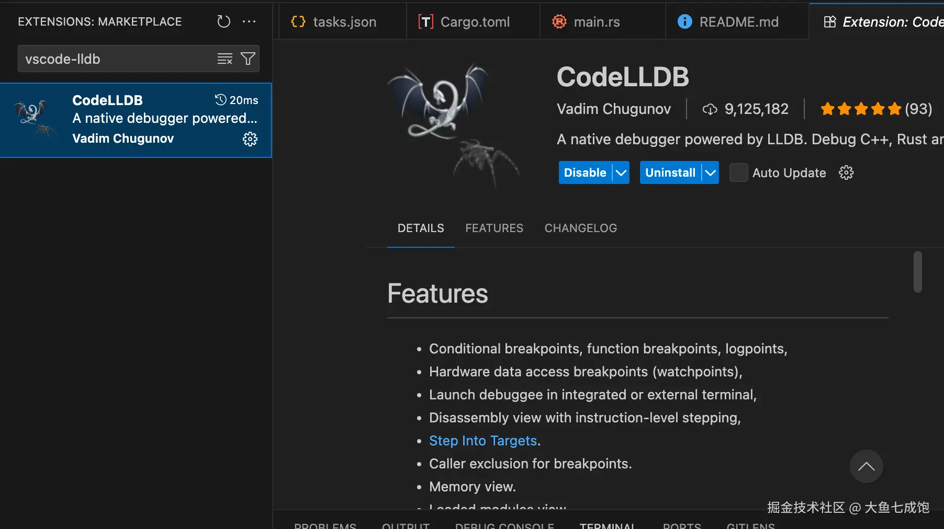Expand the Uninstall button dropdown arrow
The height and width of the screenshot is (529, 944).
(710, 172)
